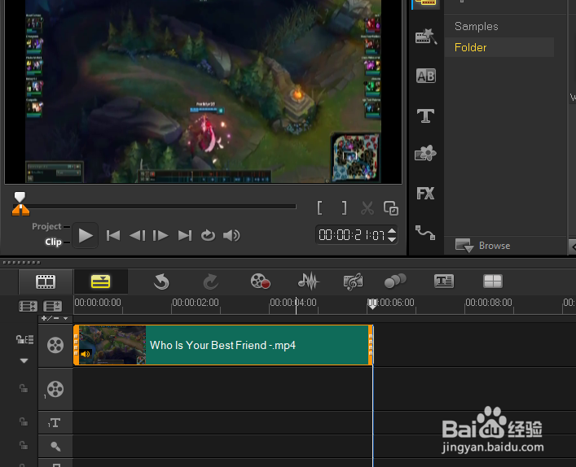The image size is (576, 467).
Task: Switch to Project play mode
Action: [46, 226]
